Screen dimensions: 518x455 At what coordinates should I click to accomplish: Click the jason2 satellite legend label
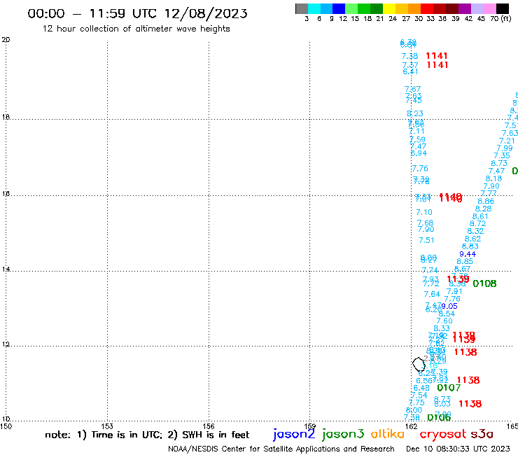pyautogui.click(x=294, y=434)
